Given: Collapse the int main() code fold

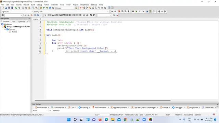Looking at the screenshot, I should point(45,35).
